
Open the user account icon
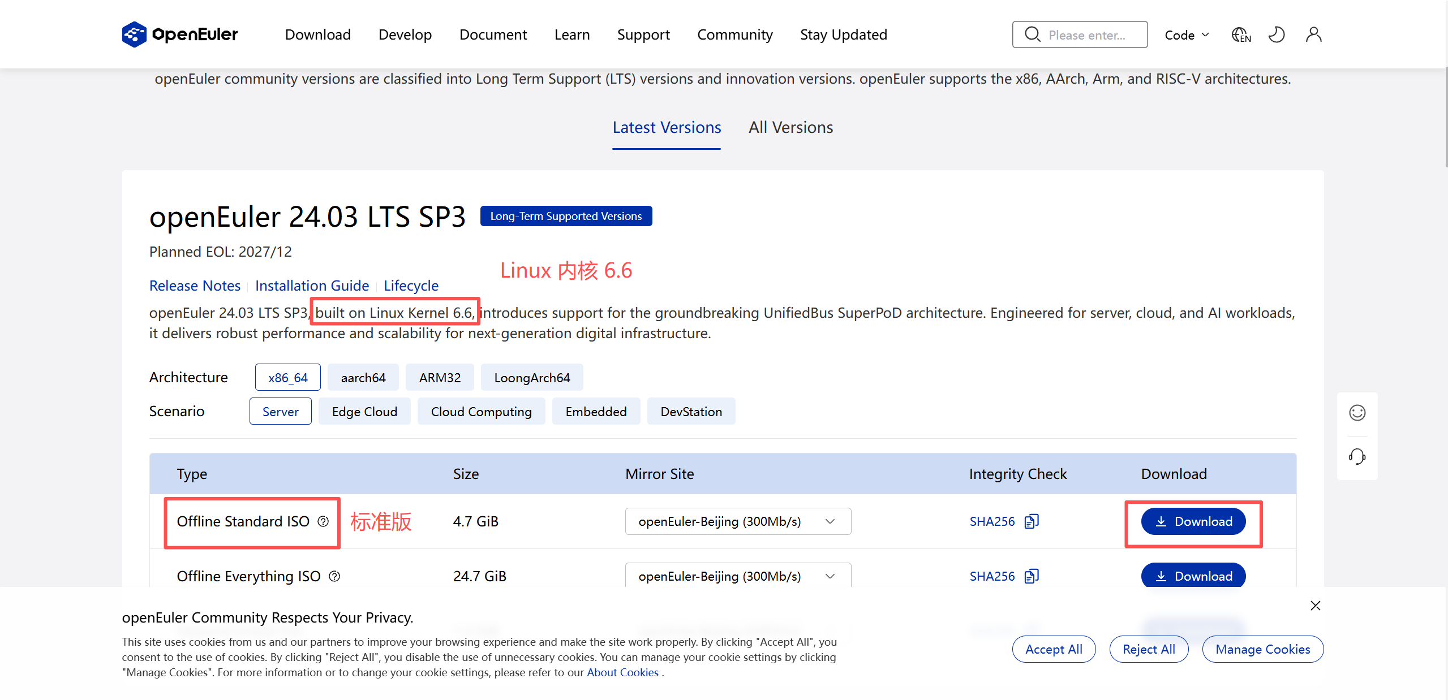[x=1313, y=35]
